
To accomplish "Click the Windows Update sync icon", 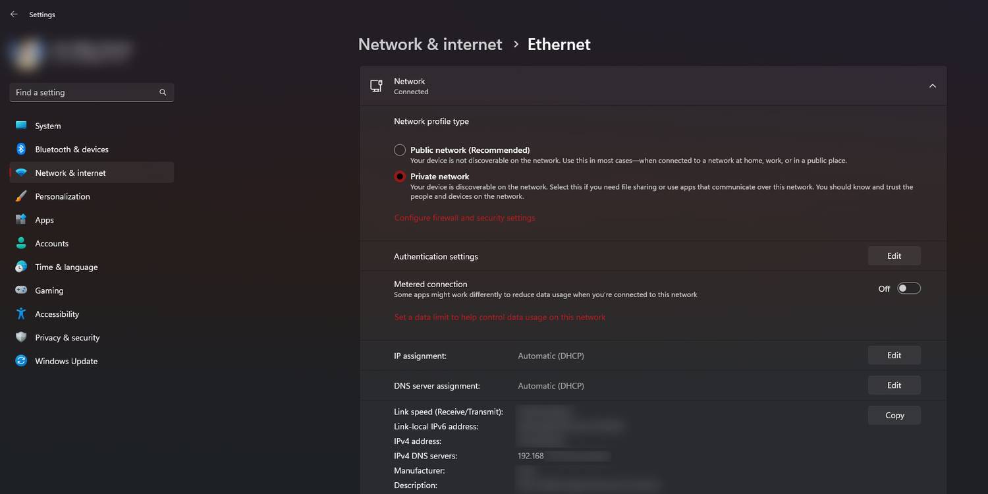I will (21, 361).
